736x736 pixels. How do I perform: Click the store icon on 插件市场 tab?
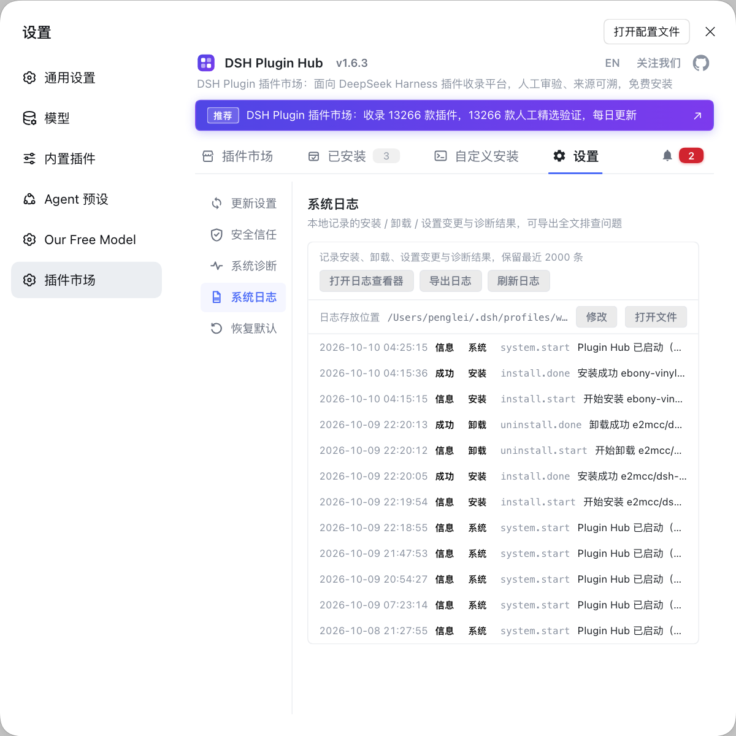click(x=208, y=156)
